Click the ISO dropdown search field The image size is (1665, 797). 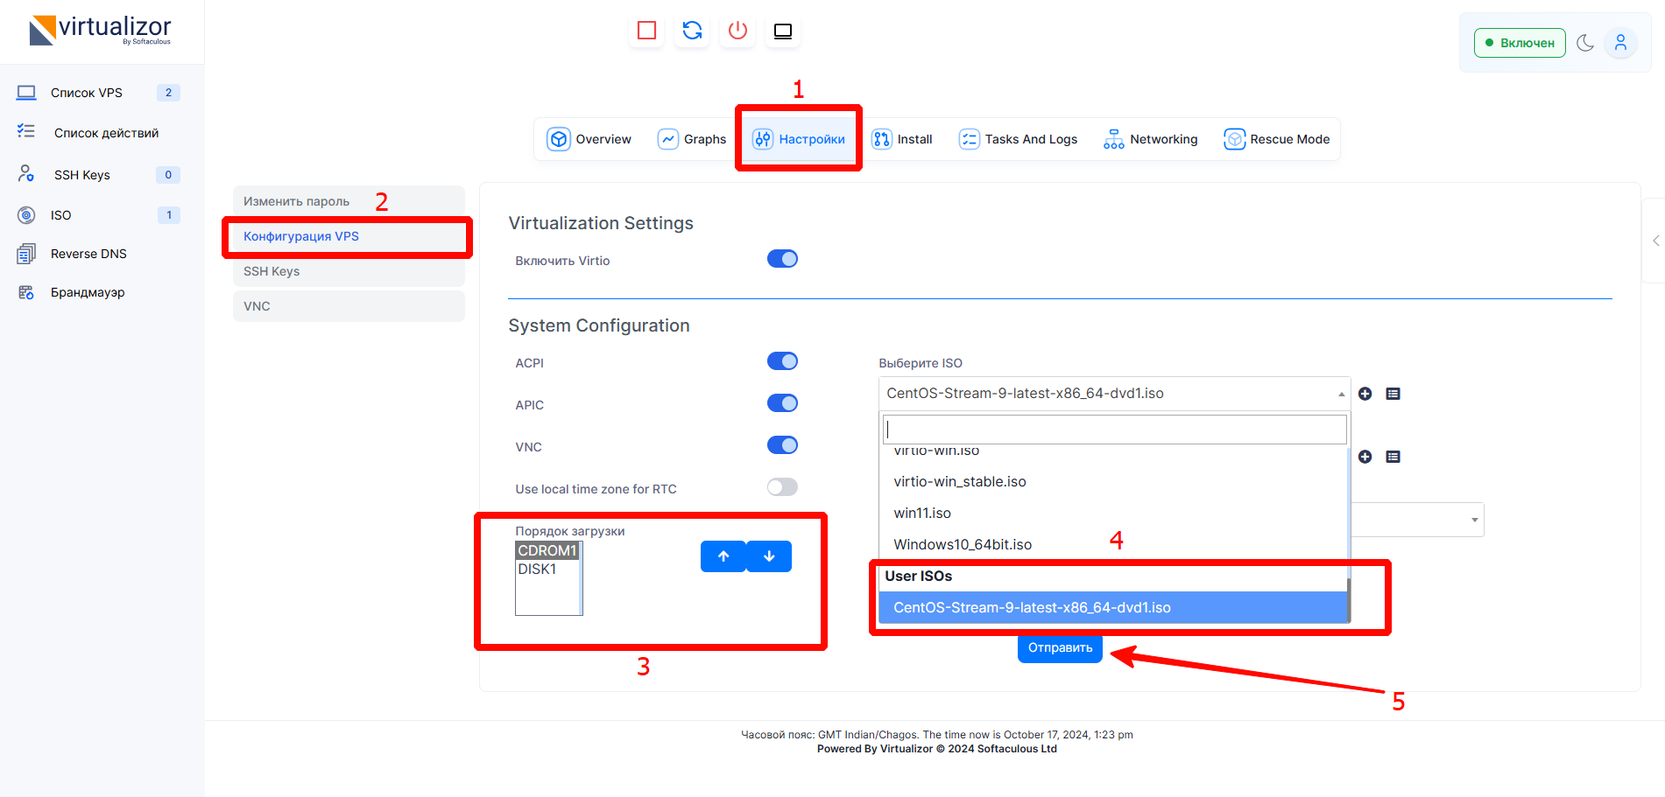click(x=1114, y=430)
